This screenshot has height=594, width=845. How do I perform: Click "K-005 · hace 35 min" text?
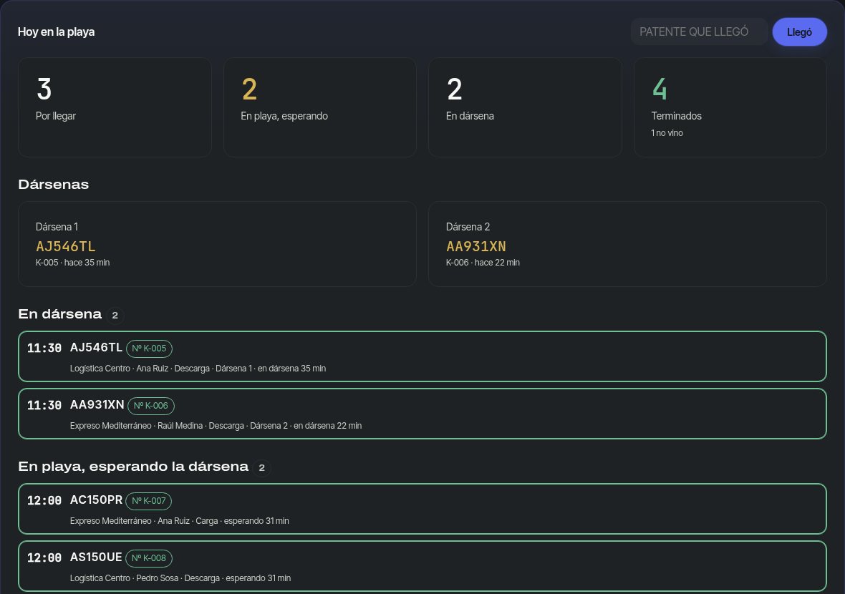[x=73, y=262]
